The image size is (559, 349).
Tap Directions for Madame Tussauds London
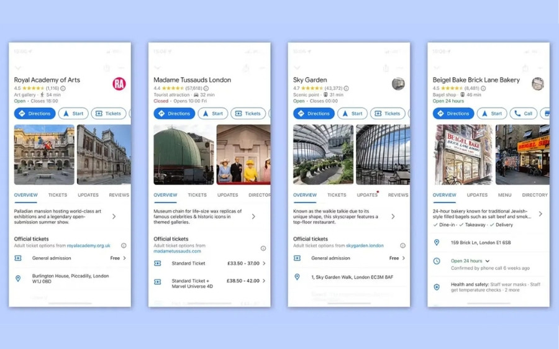(x=175, y=114)
